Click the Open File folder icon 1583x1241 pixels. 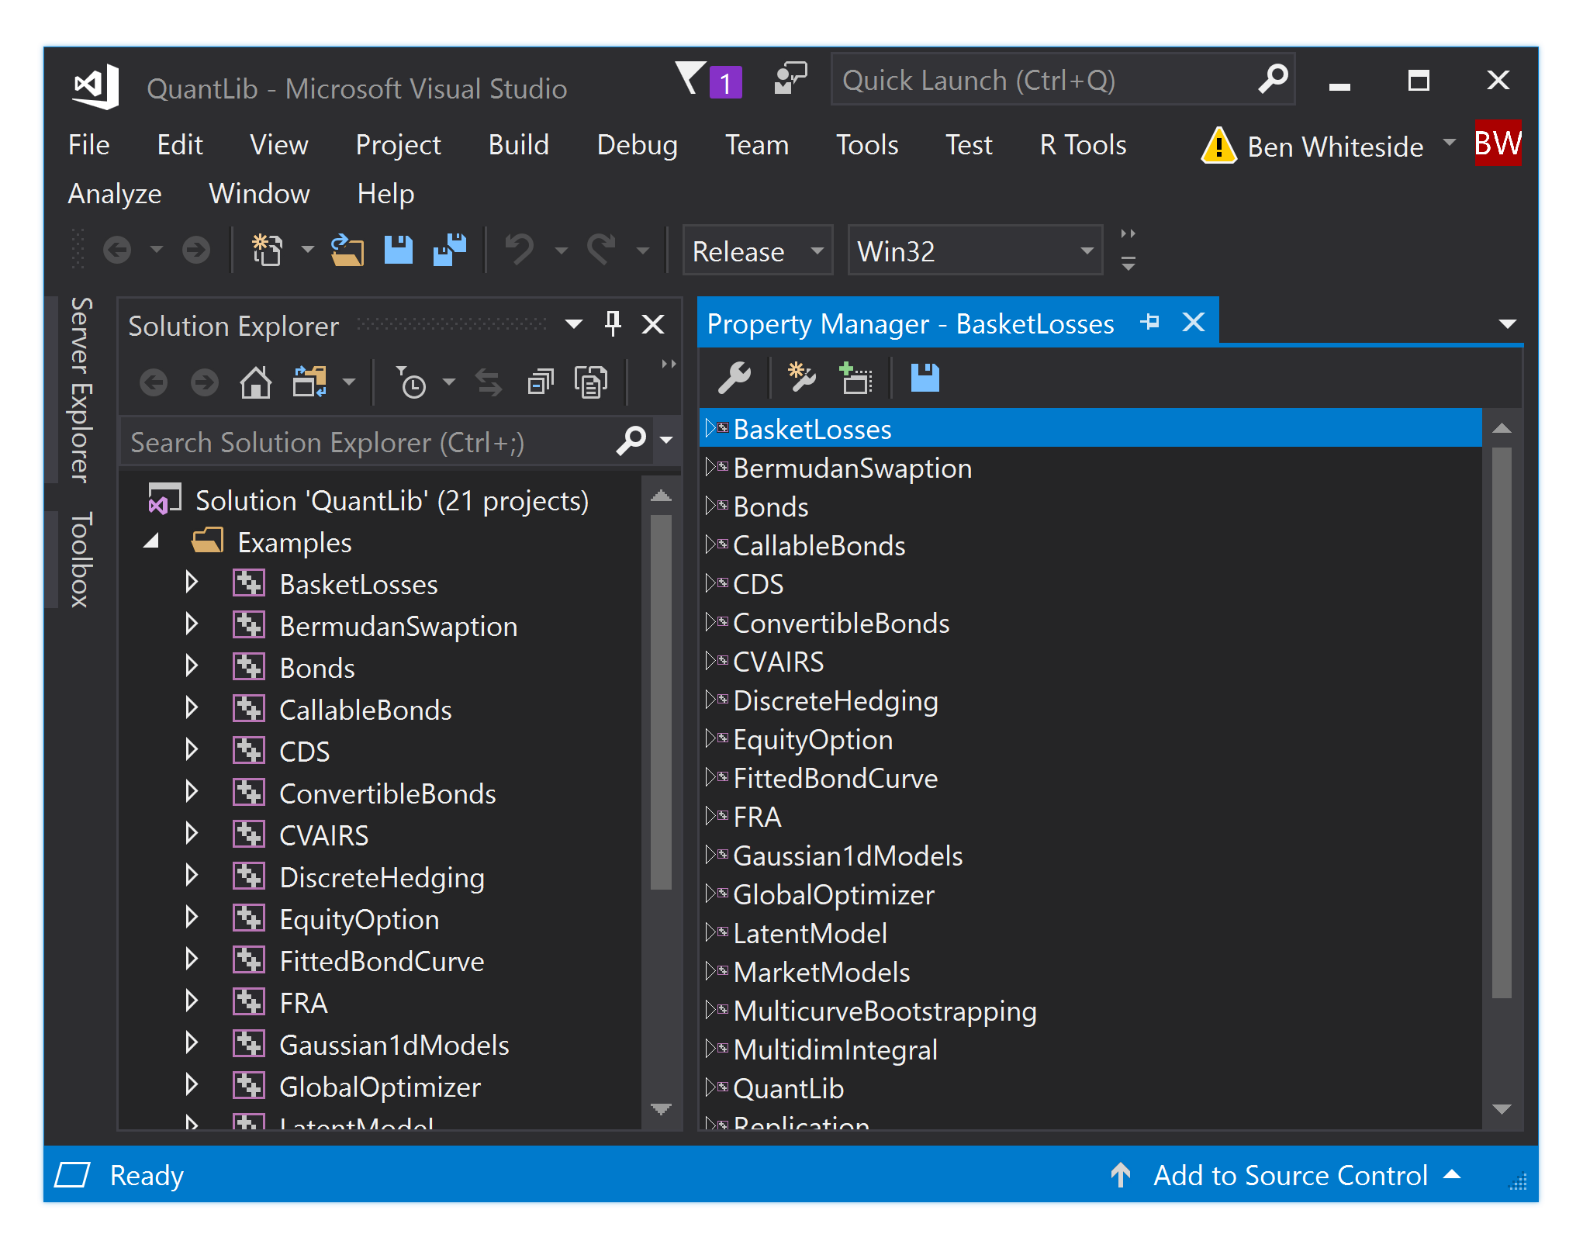[x=347, y=250]
